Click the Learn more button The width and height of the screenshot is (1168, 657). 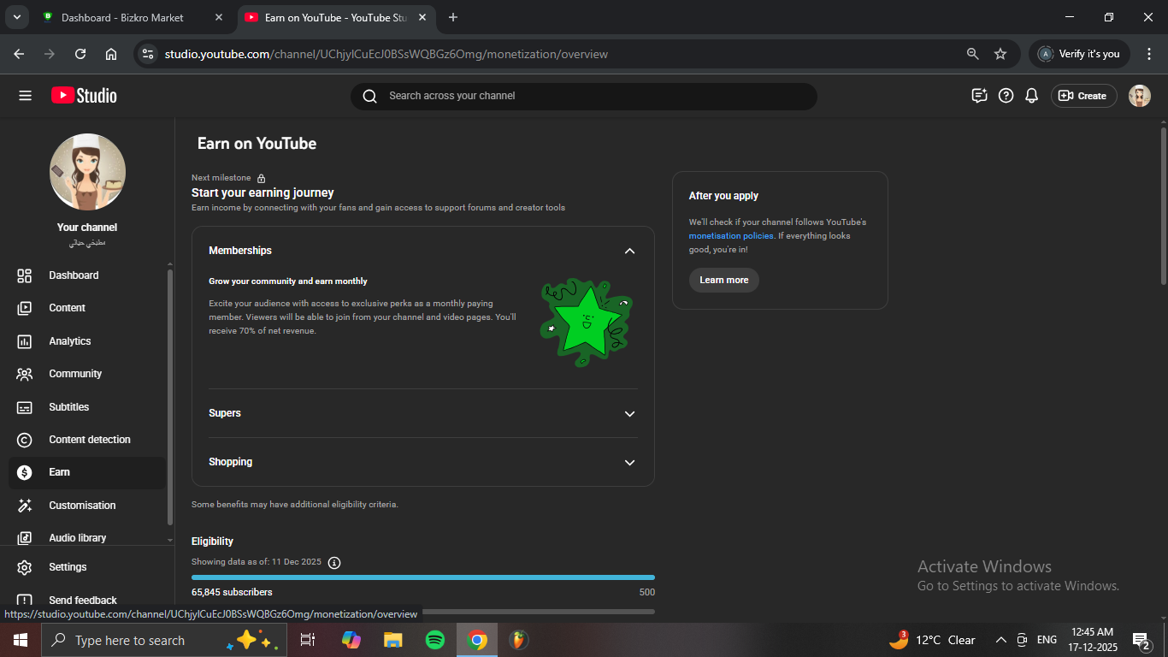723,281
